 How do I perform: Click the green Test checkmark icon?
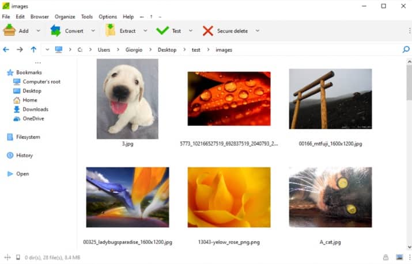(x=162, y=30)
